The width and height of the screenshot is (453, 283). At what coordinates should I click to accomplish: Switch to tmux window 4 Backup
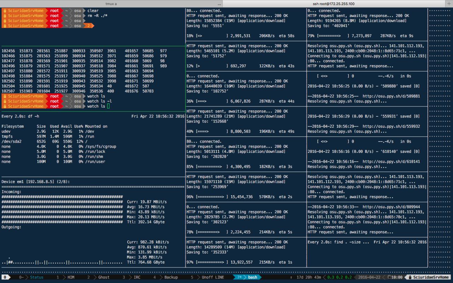coord(166,277)
